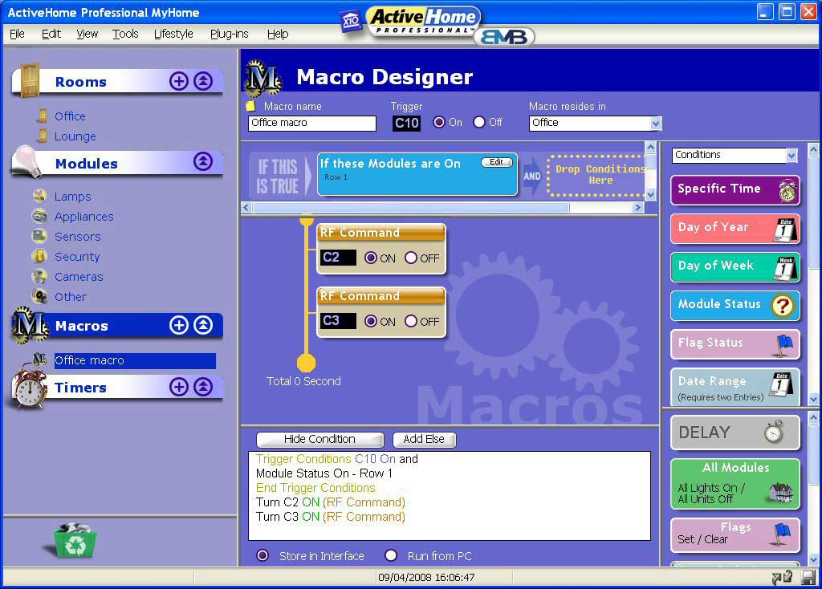Collapse the Modules section
This screenshot has width=822, height=589.
click(202, 161)
